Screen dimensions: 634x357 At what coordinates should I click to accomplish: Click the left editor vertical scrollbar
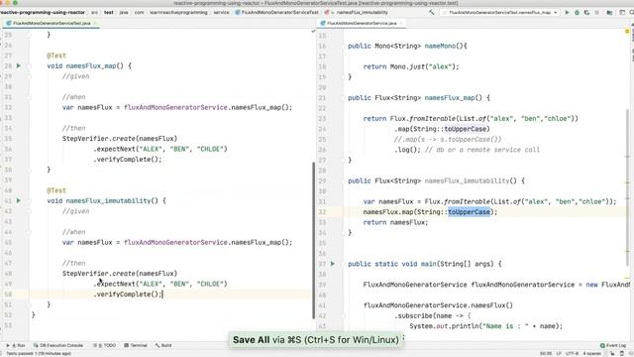point(314,240)
